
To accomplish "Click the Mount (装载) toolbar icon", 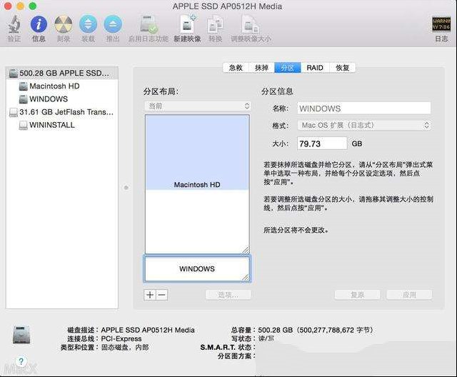I will pyautogui.click(x=88, y=24).
